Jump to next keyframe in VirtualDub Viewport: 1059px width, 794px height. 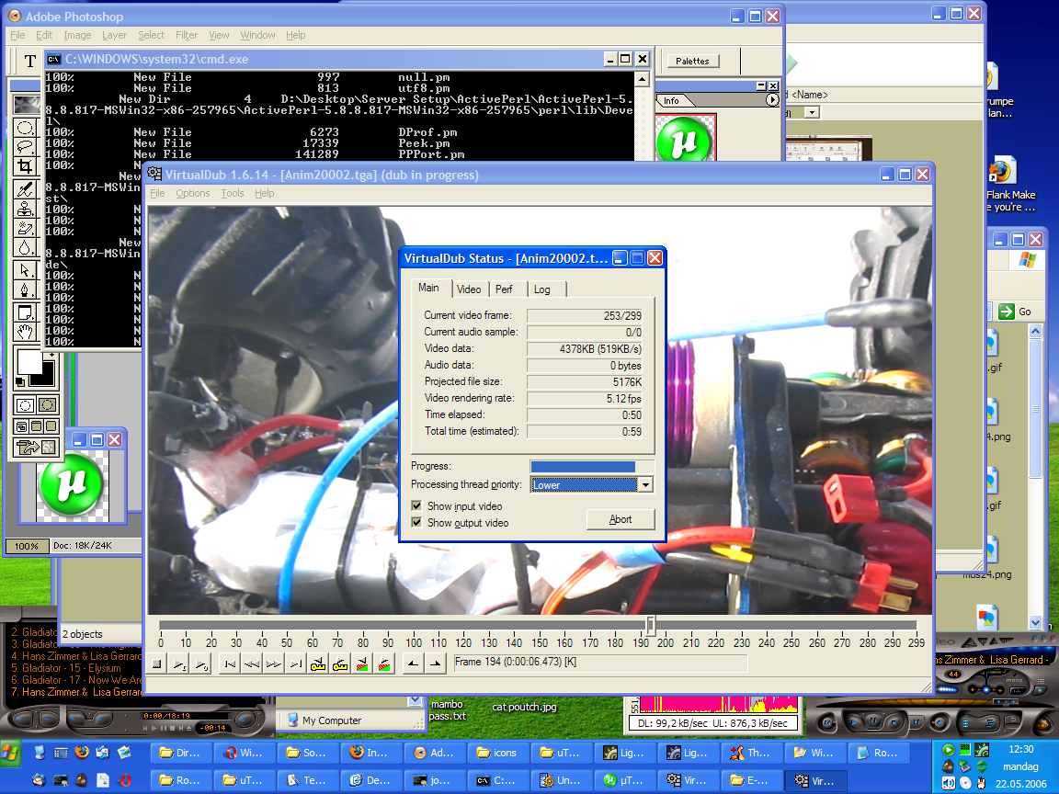[340, 664]
